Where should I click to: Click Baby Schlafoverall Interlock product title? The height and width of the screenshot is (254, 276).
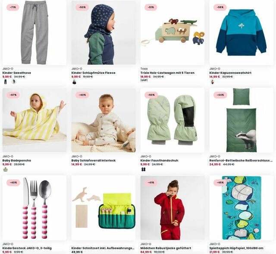pos(94,161)
